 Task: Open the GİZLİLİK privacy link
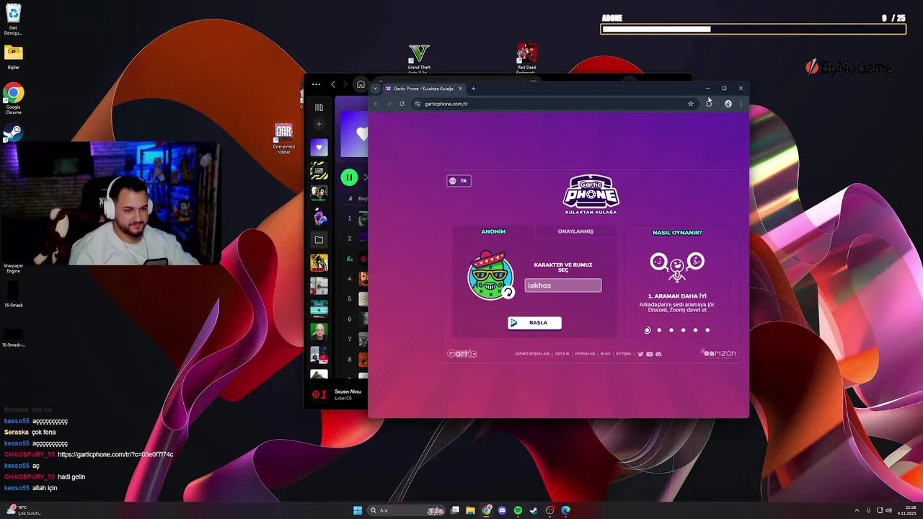[x=562, y=354]
